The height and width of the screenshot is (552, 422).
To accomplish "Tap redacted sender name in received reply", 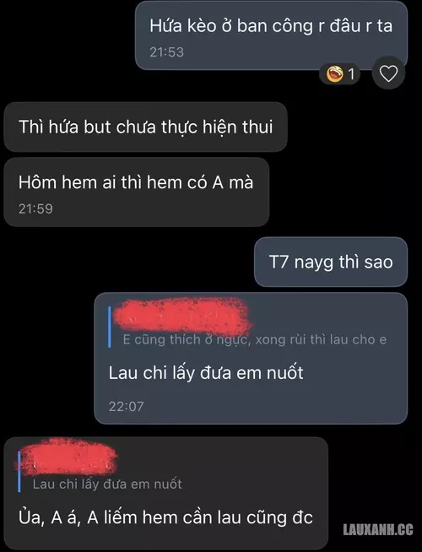I will click(67, 457).
